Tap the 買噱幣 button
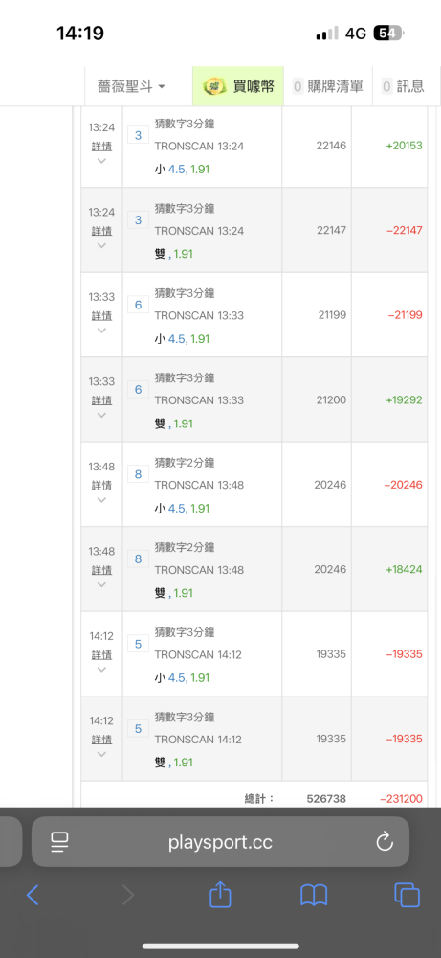 pos(238,86)
